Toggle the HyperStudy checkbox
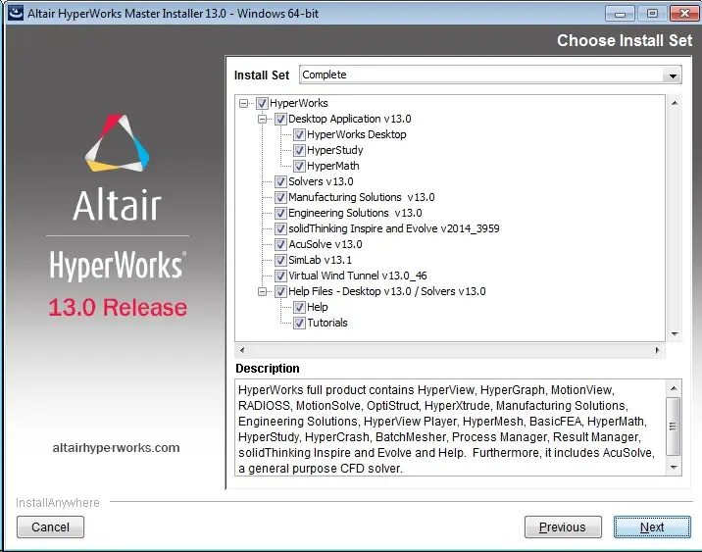Screen dimensions: 702x552 click(299, 150)
